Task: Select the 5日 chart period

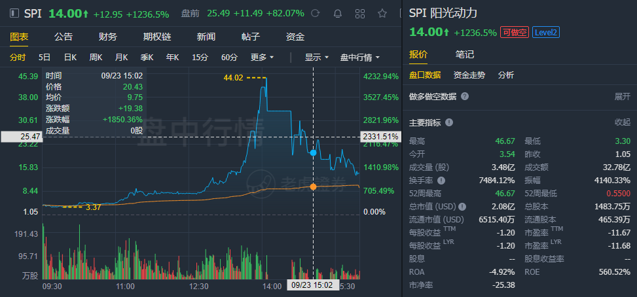Action: click(45, 58)
